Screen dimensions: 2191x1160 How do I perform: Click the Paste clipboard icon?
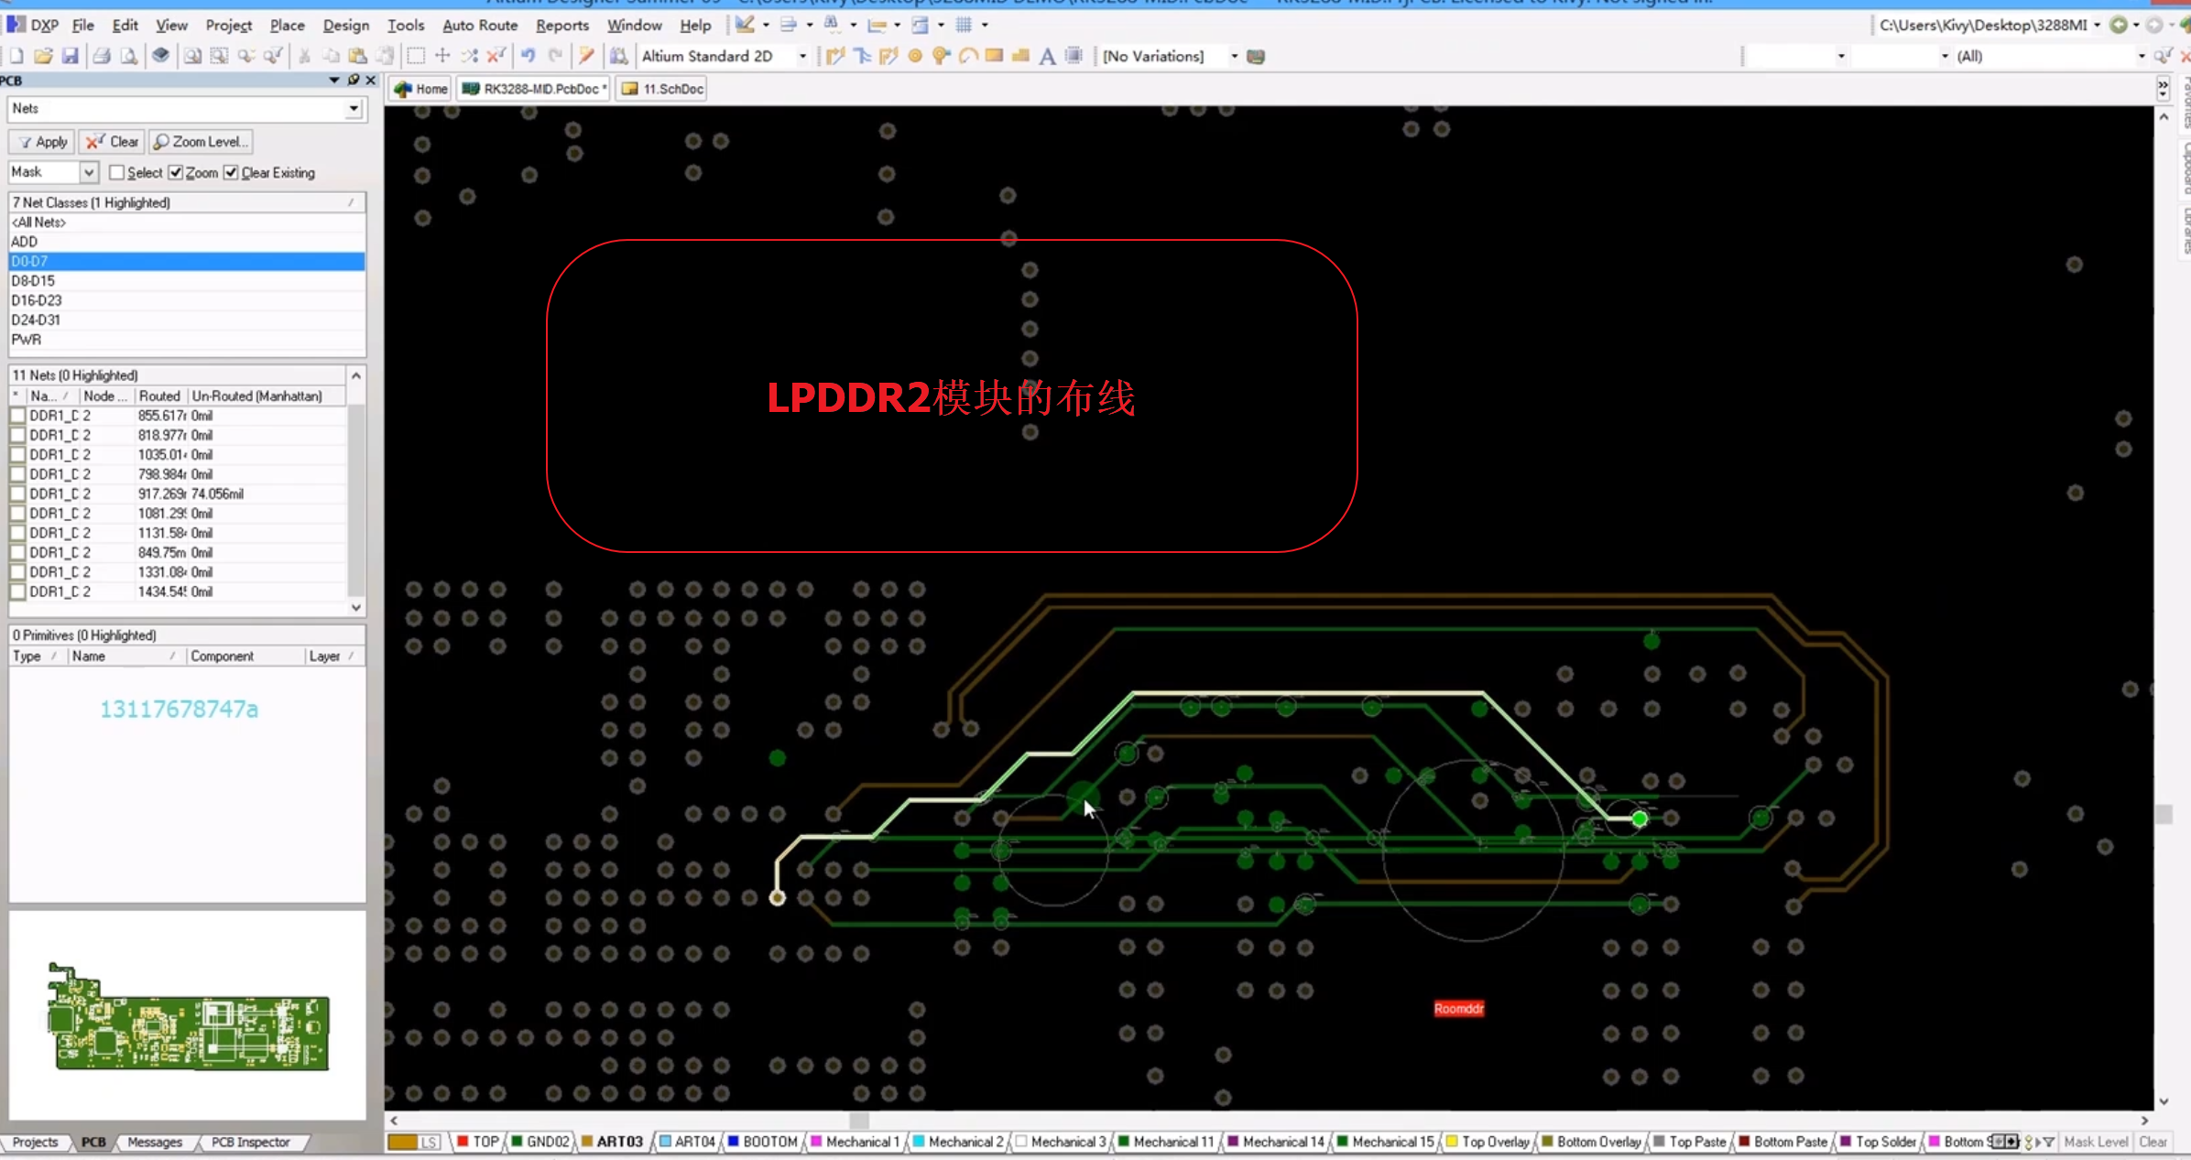358,57
